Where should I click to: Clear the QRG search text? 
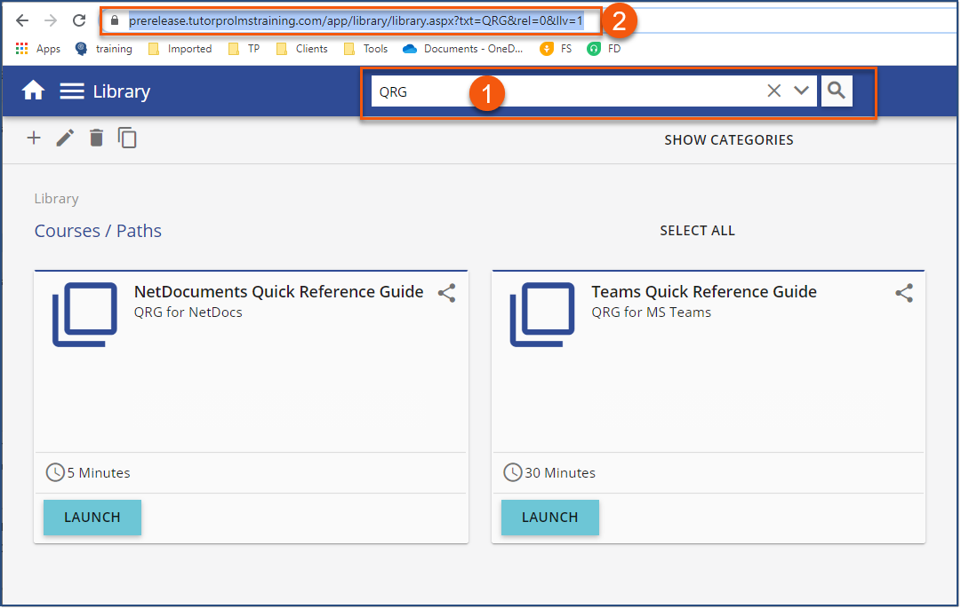(x=774, y=91)
